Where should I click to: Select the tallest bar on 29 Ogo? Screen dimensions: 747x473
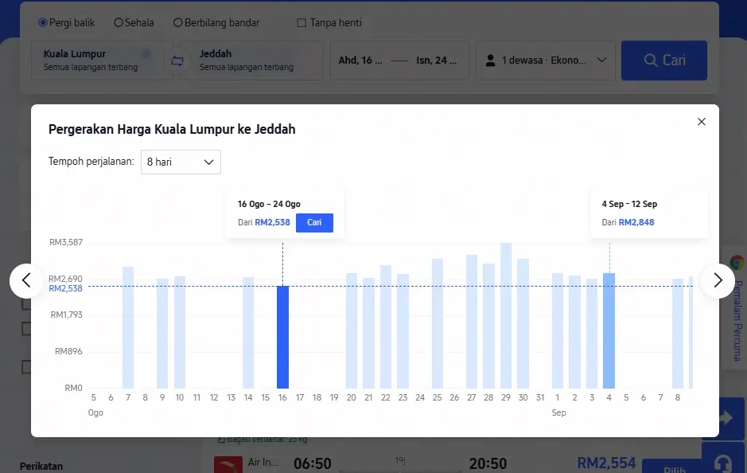tap(506, 315)
